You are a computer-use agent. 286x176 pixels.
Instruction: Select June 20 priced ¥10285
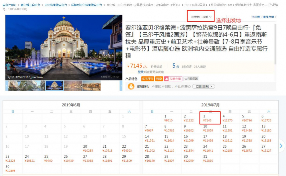pyautogui.click(x=90, y=149)
